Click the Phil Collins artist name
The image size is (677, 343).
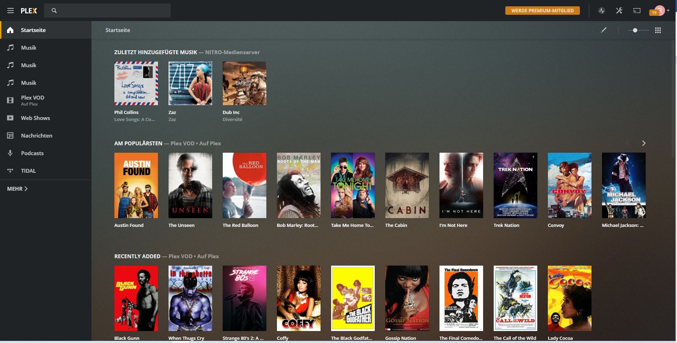click(x=126, y=112)
